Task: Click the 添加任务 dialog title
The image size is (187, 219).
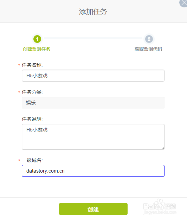Action: click(x=93, y=12)
